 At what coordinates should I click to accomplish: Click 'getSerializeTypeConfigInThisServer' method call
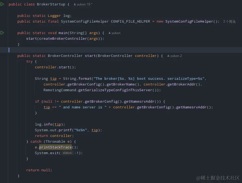point(115,90)
